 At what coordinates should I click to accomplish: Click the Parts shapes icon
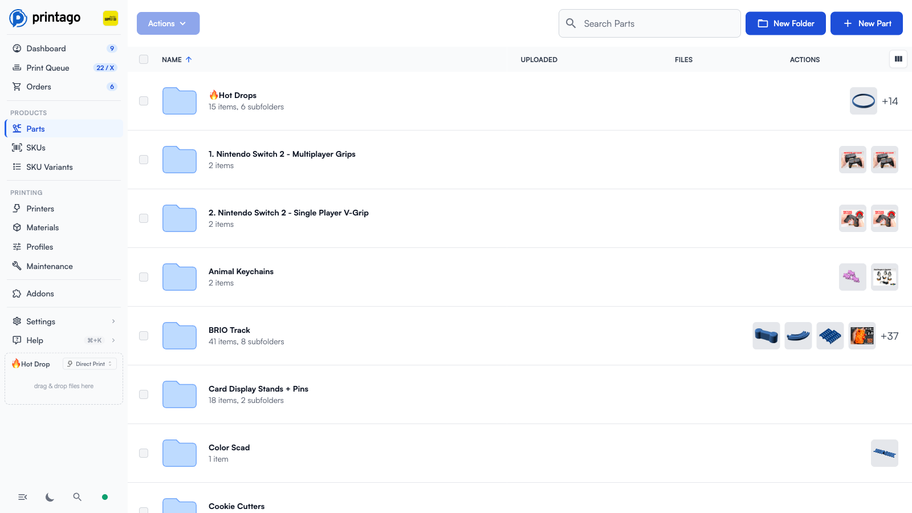(17, 129)
